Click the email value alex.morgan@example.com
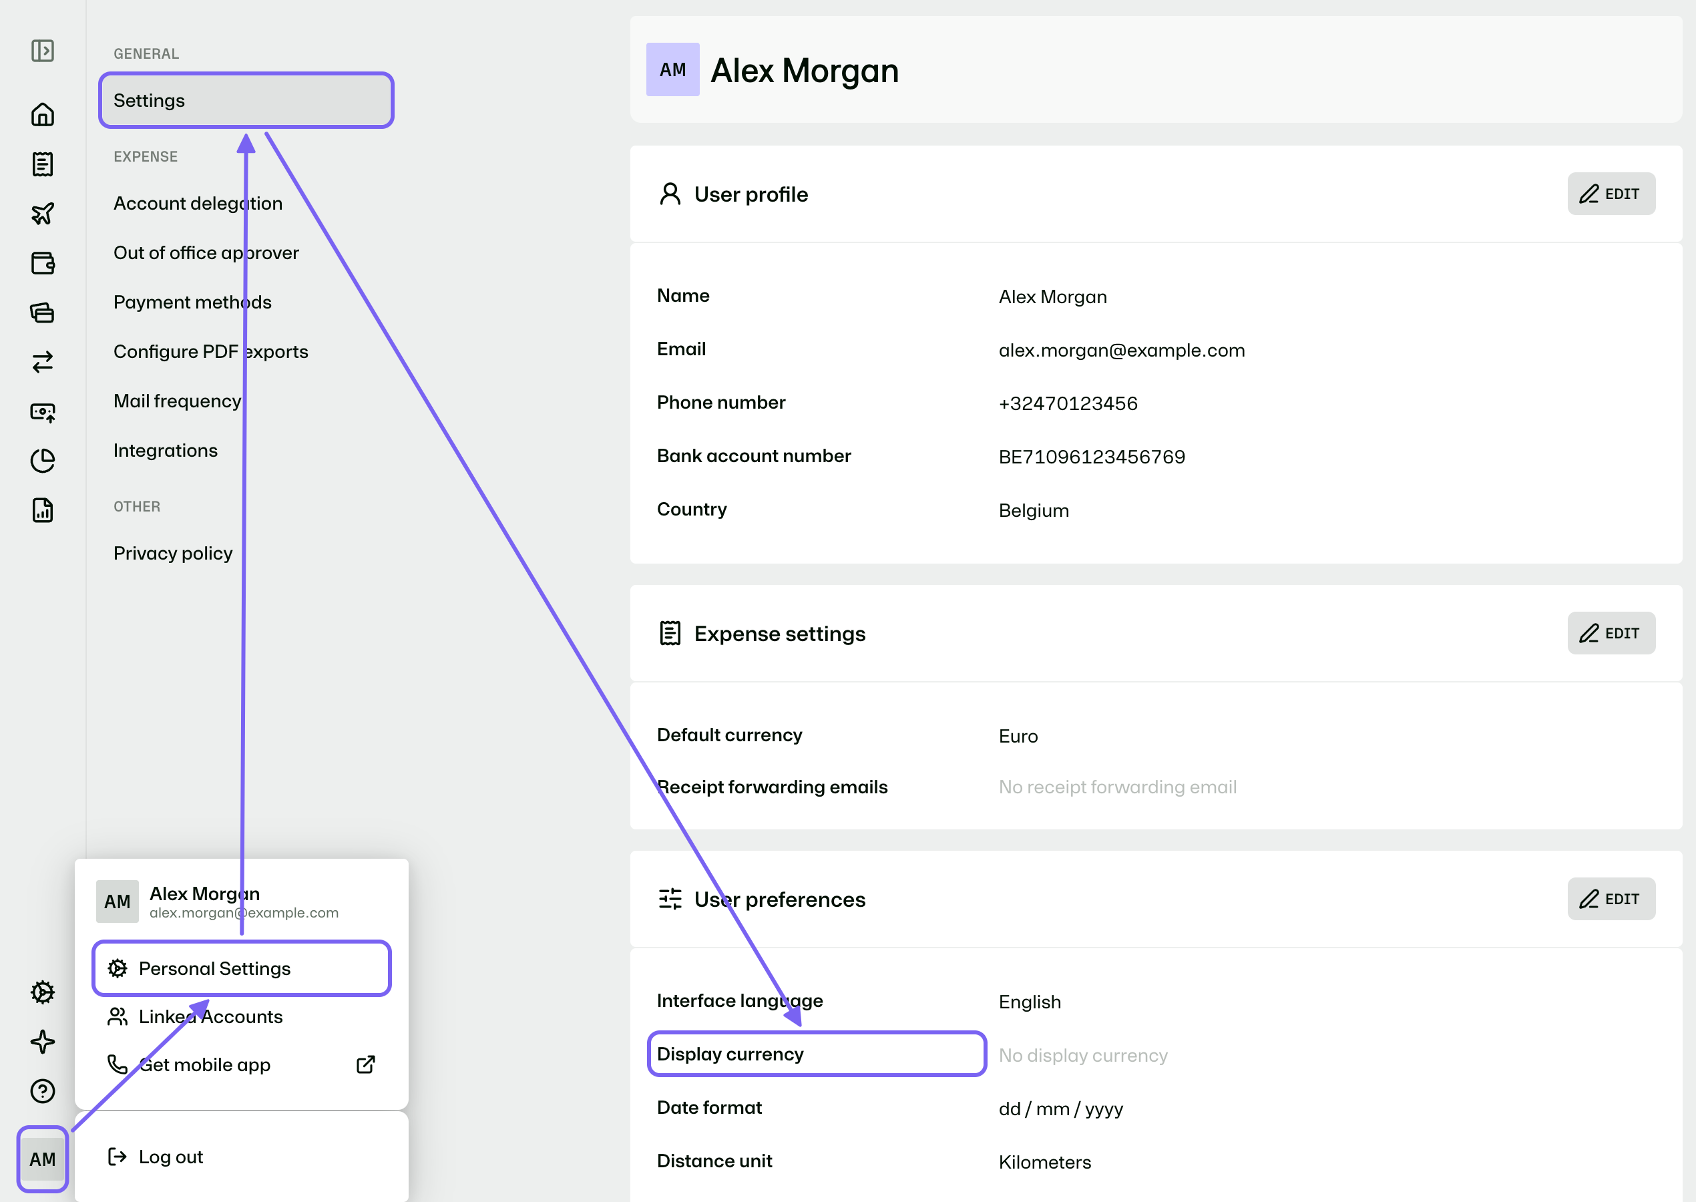This screenshot has width=1696, height=1202. tap(1122, 350)
